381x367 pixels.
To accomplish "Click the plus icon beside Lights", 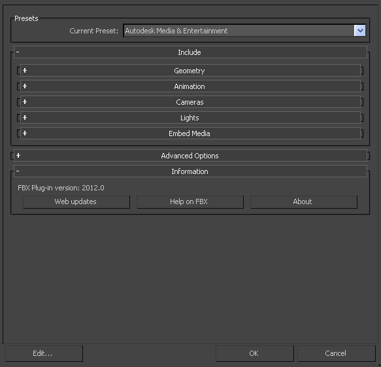I will pos(25,118).
